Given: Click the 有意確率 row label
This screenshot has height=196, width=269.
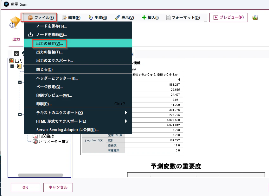Looking at the screenshot, I should [113, 150].
